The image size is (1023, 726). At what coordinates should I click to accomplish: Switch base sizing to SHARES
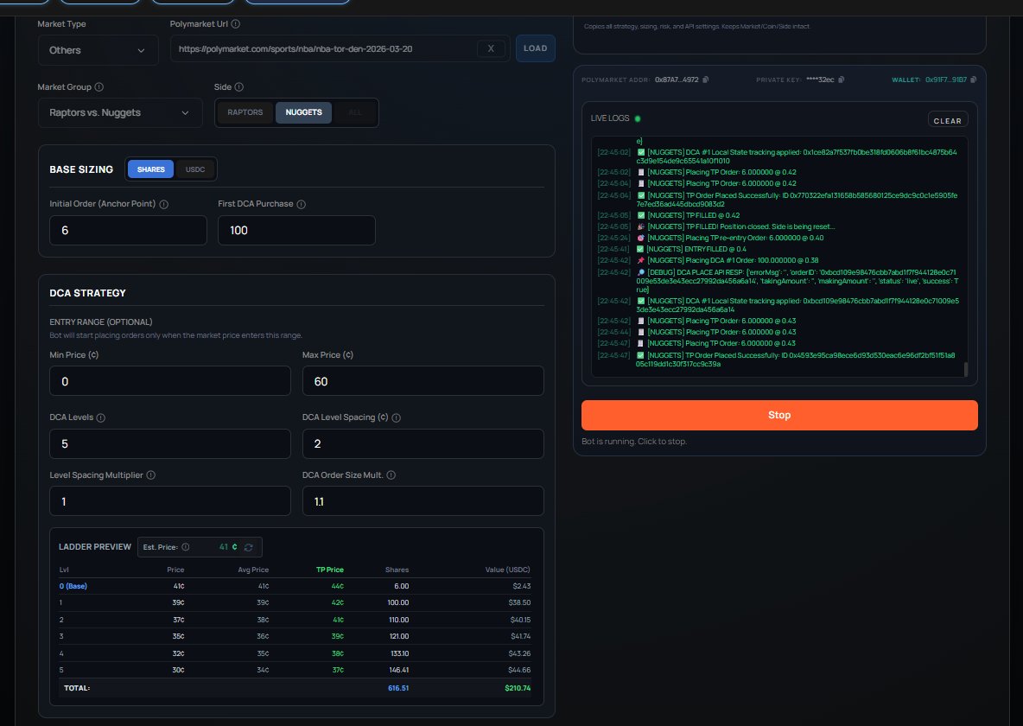pyautogui.click(x=150, y=169)
